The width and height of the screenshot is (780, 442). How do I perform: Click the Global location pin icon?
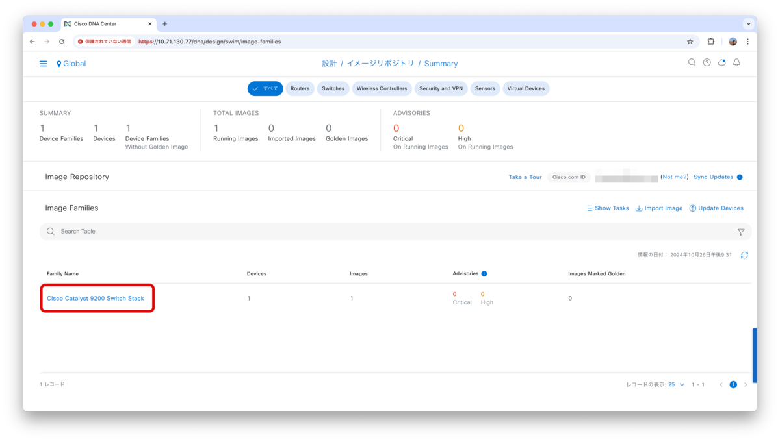59,64
